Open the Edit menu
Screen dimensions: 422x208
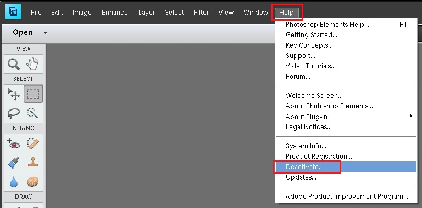tap(57, 13)
